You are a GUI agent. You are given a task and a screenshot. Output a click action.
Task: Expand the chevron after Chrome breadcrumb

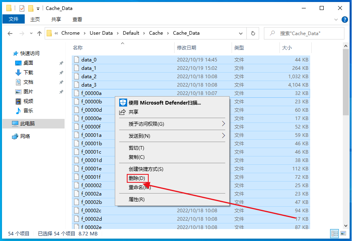[85, 33]
